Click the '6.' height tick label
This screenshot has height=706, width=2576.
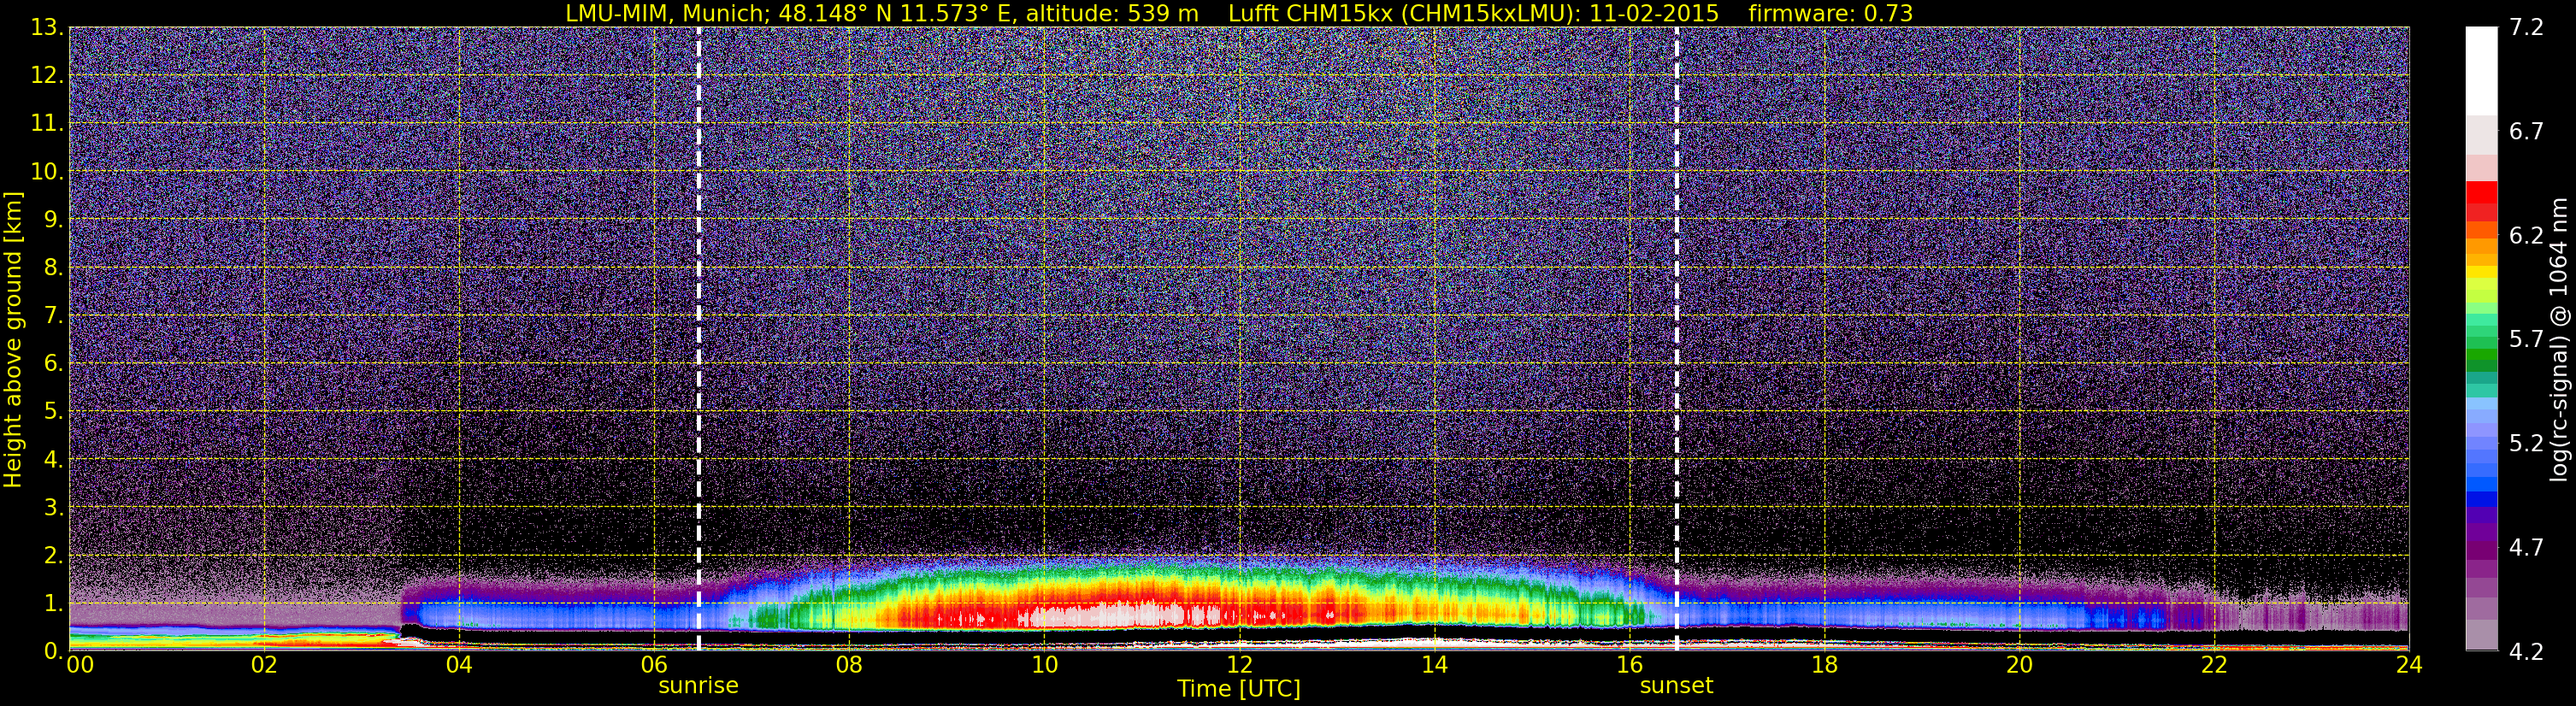(54, 363)
